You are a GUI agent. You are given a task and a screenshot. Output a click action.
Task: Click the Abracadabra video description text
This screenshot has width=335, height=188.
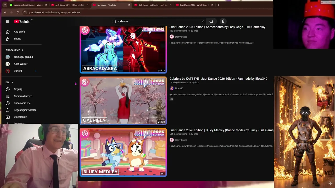tap(212, 43)
